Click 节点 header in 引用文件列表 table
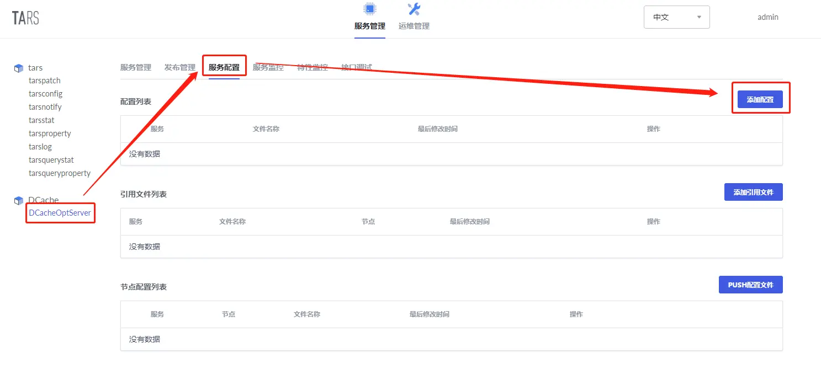The image size is (821, 369). pos(368,222)
